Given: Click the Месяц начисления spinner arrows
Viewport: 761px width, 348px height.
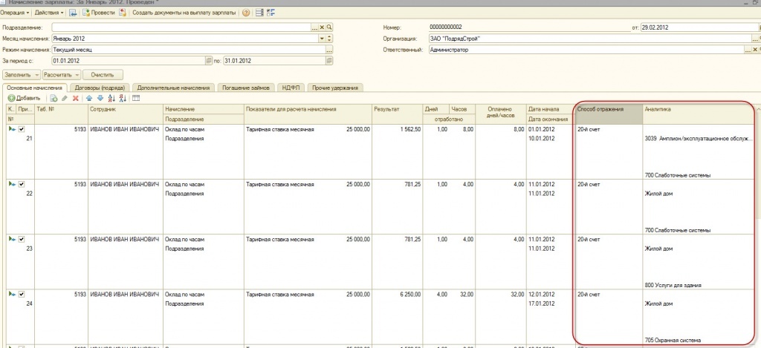Looking at the screenshot, I should (x=329, y=39).
